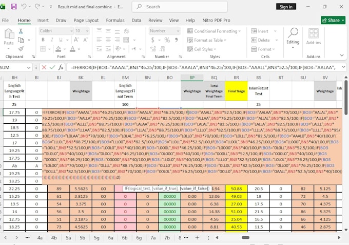
Task: Click the horizontal scrollbar thumb
Action: coord(245,237)
